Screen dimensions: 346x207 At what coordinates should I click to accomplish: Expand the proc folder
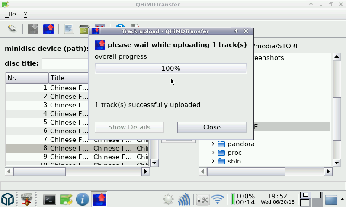[213, 153]
